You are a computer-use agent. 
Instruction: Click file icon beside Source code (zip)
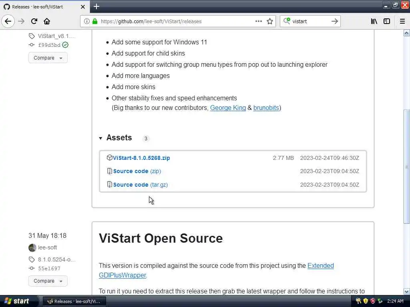[110, 171]
